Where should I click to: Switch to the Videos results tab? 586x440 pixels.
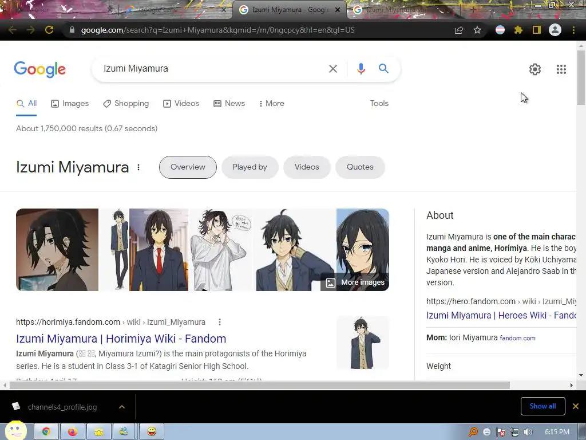click(x=181, y=103)
